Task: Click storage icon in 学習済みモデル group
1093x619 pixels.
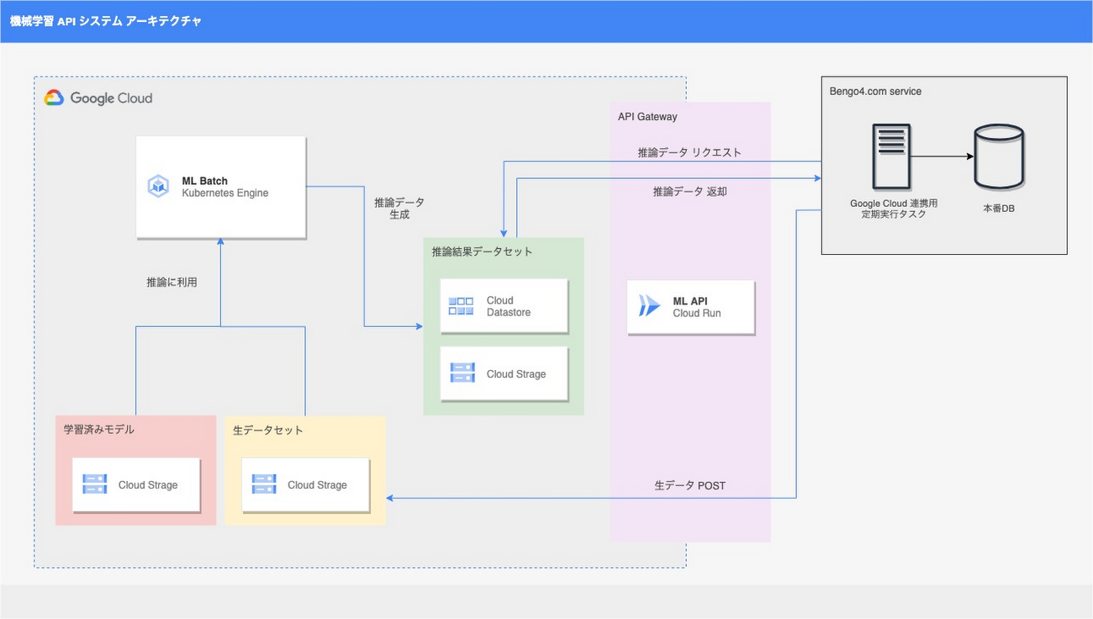Action: (94, 484)
